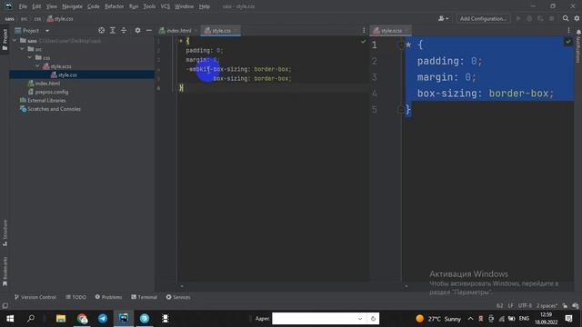Viewport: 582px width, 327px height.
Task: Toggle the read-only lock icon in status bar
Action: point(565,306)
